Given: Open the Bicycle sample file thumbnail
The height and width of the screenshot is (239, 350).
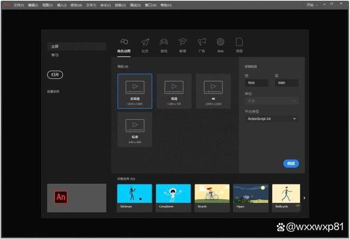Looking at the screenshot, I should point(212,198).
